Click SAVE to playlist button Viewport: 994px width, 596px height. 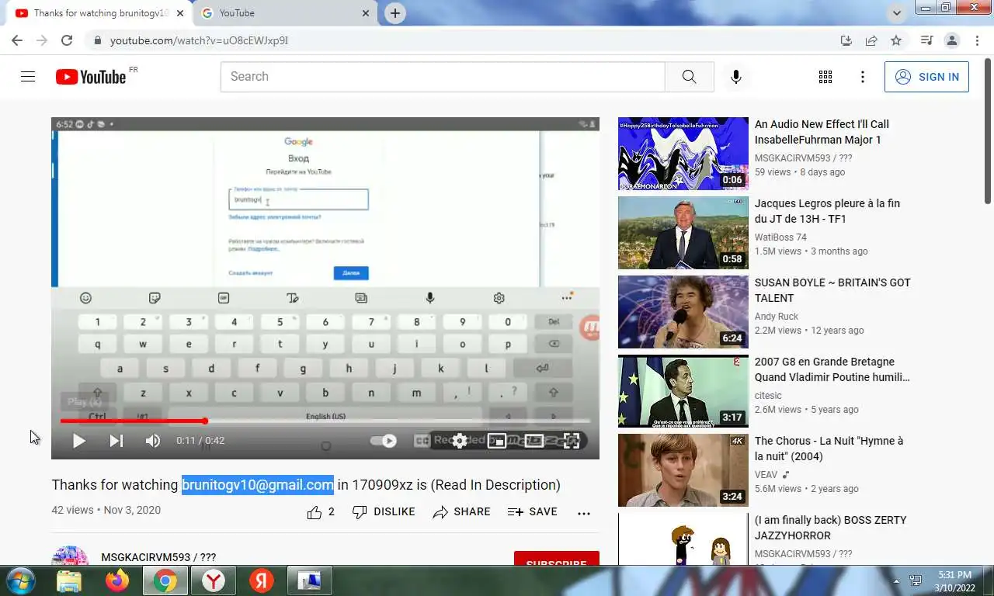pyautogui.click(x=532, y=512)
